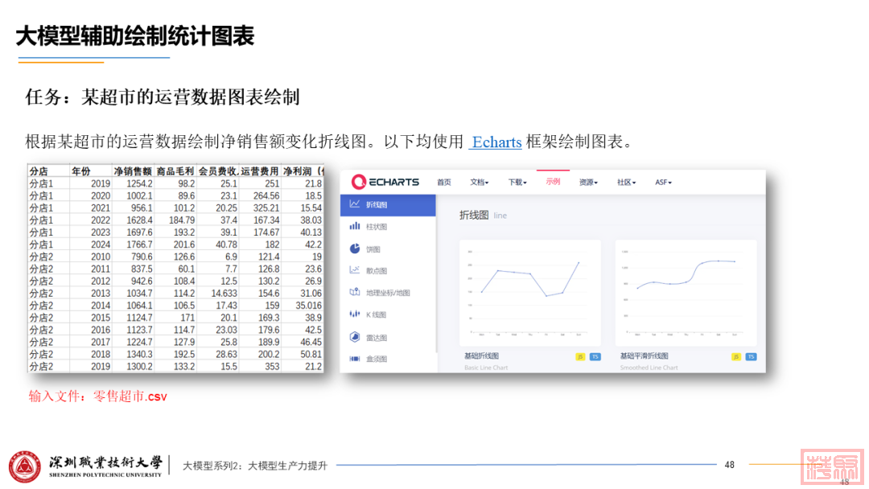Select the geo map (地理坐标/地图) icon

tap(355, 292)
